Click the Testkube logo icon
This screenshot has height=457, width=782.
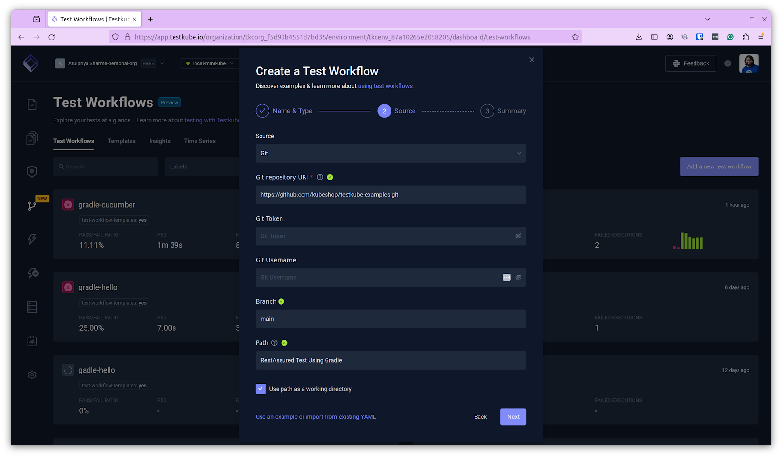31,63
